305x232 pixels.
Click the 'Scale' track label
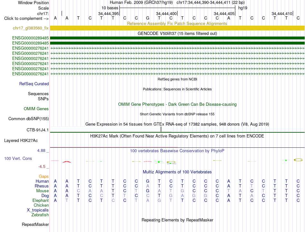pos(43,8)
